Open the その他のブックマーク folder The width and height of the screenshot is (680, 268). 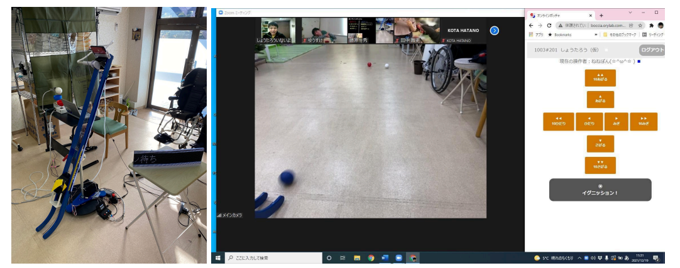(620, 35)
